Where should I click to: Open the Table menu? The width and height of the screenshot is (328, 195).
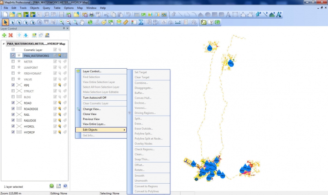pyautogui.click(x=57, y=8)
